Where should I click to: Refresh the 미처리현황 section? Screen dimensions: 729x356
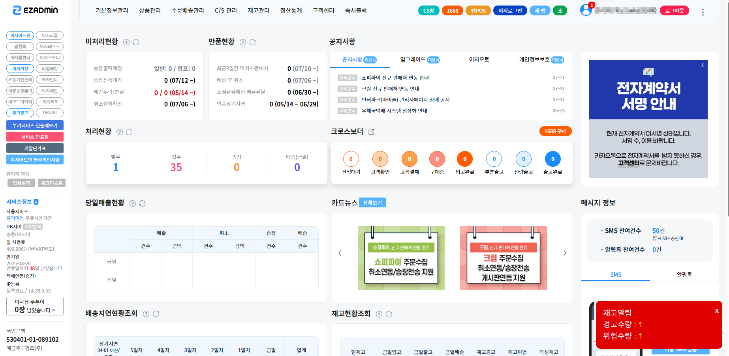coord(136,42)
